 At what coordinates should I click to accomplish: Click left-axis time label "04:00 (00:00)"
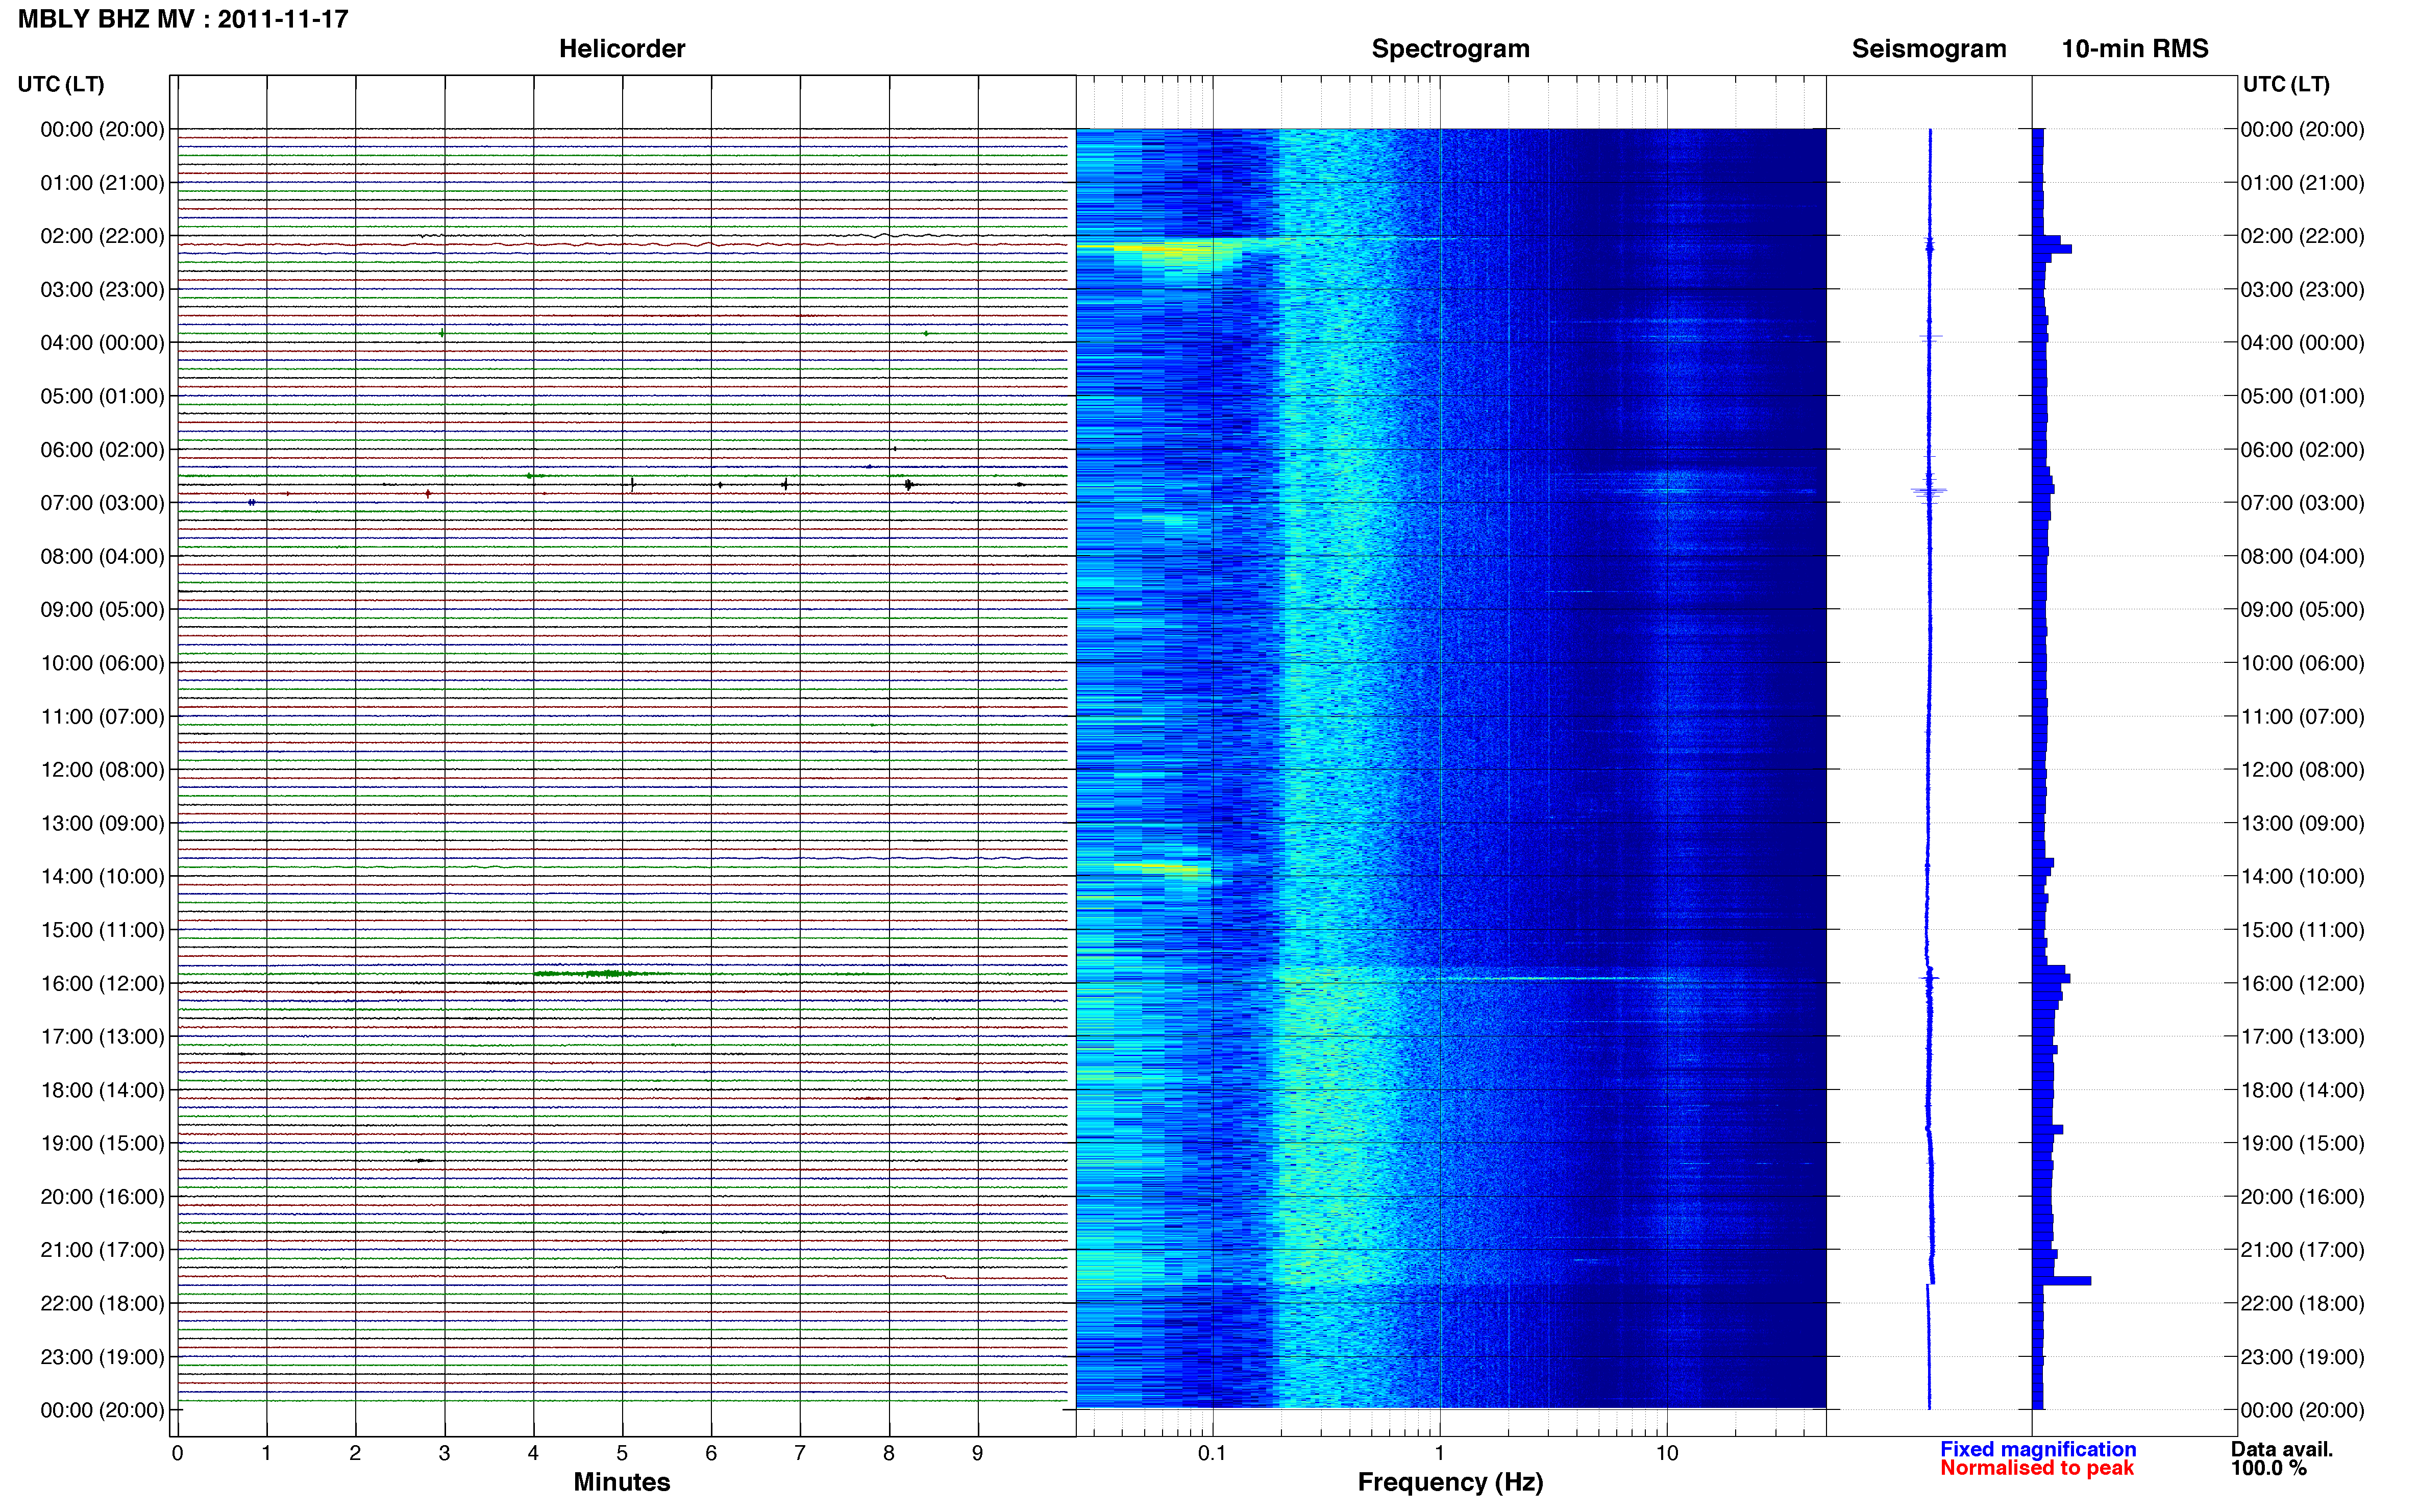102,343
